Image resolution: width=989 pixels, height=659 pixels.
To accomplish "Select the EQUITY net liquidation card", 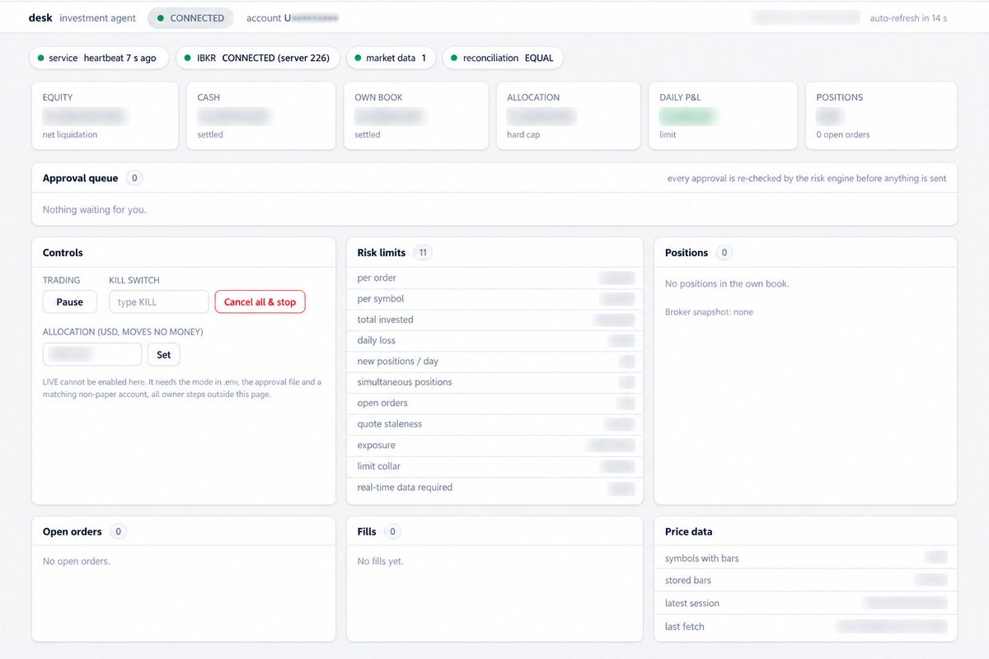I will pos(105,115).
